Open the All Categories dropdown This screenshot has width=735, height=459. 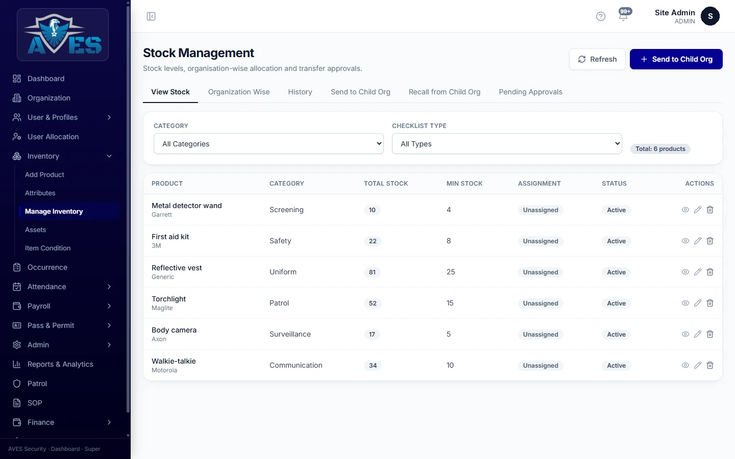tap(268, 144)
